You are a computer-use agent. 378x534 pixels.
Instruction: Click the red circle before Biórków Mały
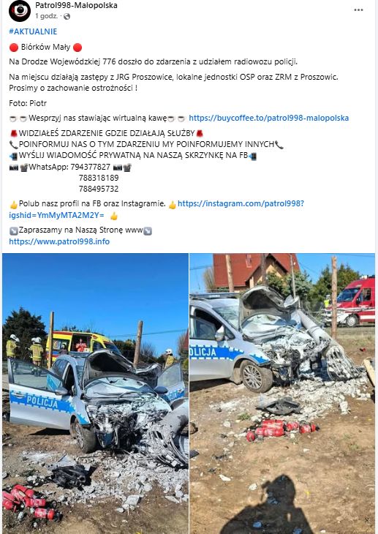pyautogui.click(x=14, y=48)
